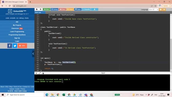Expand the console to fullscreen

click(40, 73)
